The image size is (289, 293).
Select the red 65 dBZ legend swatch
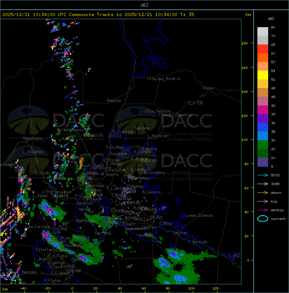[263, 49]
